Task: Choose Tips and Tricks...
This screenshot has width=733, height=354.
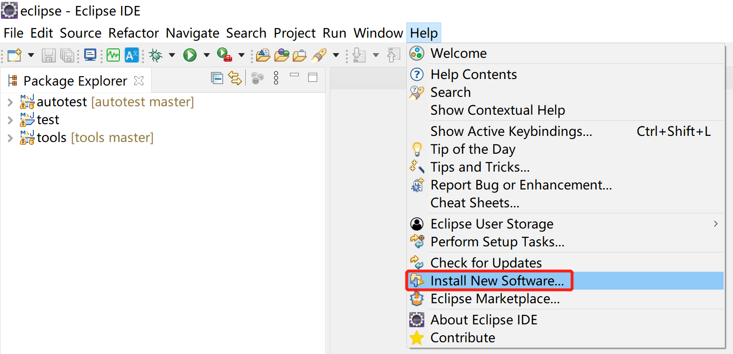Action: pos(565,167)
